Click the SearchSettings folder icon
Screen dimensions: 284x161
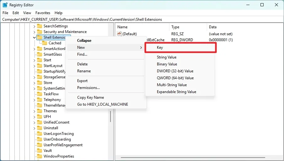pos(40,26)
